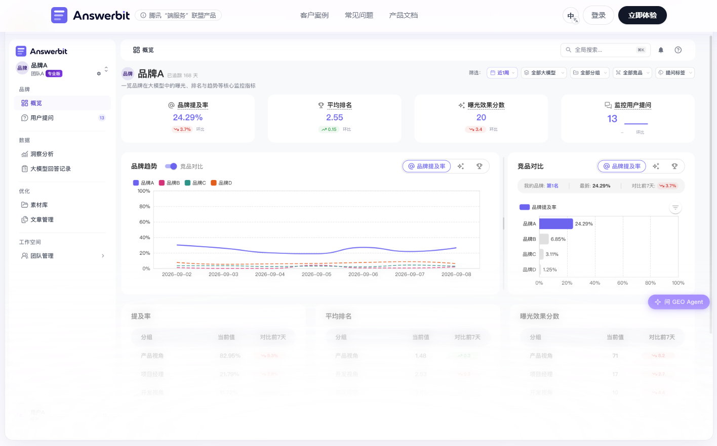Open 常见问题 in top navigation

point(359,15)
